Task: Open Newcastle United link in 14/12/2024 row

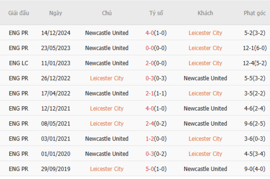Action: pyautogui.click(x=107, y=33)
